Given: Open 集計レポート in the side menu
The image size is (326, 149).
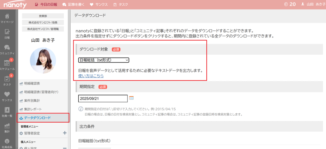Looking at the screenshot, I should 33,109.
